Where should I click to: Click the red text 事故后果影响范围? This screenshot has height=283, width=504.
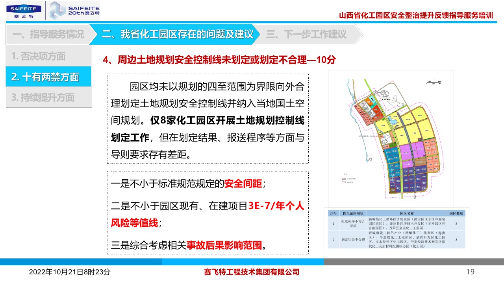tap(224, 245)
